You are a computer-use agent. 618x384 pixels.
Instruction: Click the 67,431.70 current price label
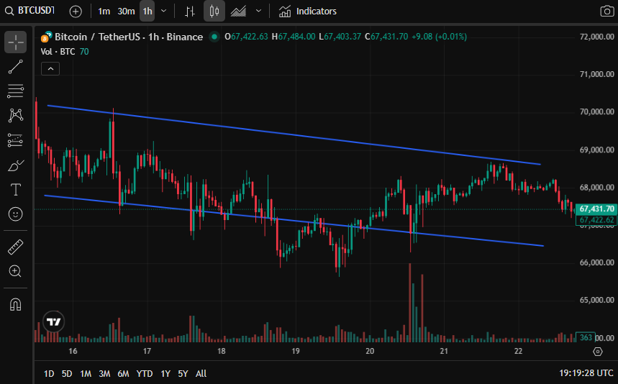point(596,209)
